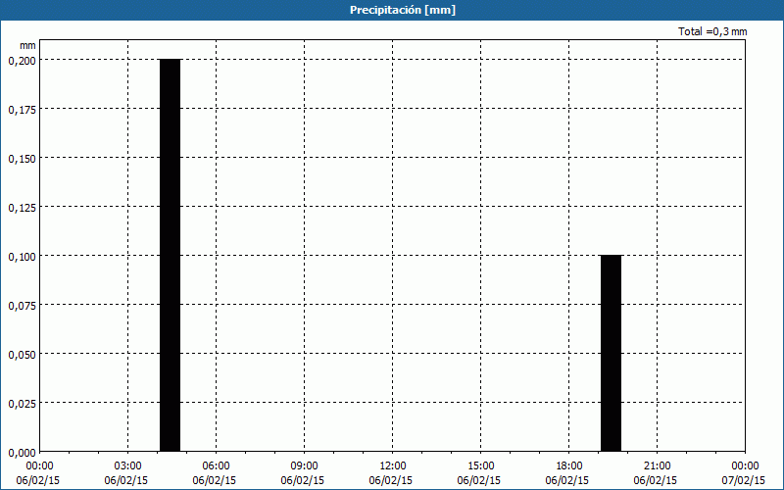The height and width of the screenshot is (490, 784).
Task: Click the 15:00 time axis label
Action: click(x=481, y=466)
